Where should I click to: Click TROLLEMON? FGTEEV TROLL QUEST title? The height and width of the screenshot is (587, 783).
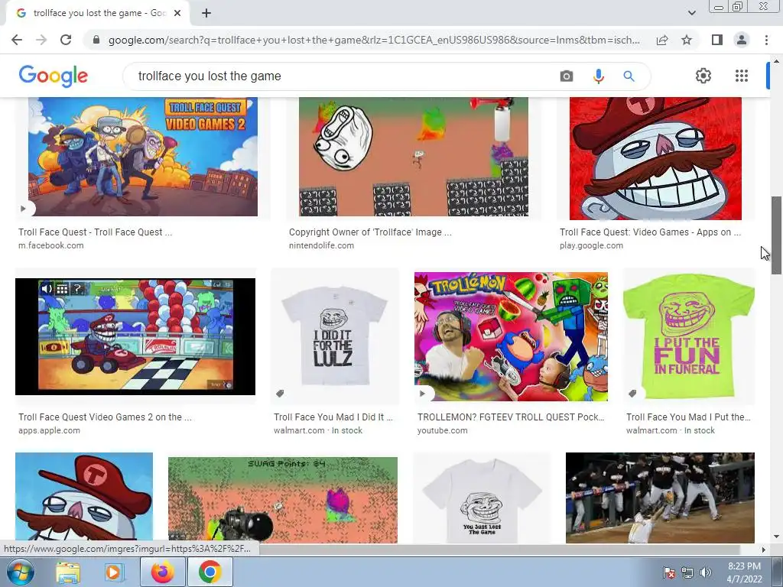pyautogui.click(x=511, y=417)
